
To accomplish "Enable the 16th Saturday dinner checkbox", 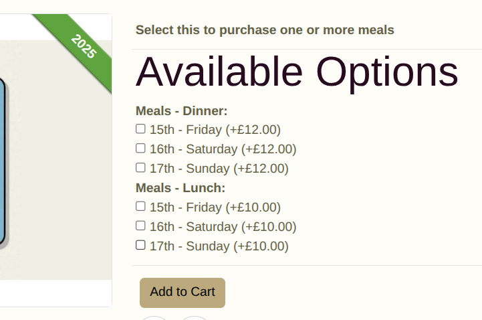I will tap(140, 148).
